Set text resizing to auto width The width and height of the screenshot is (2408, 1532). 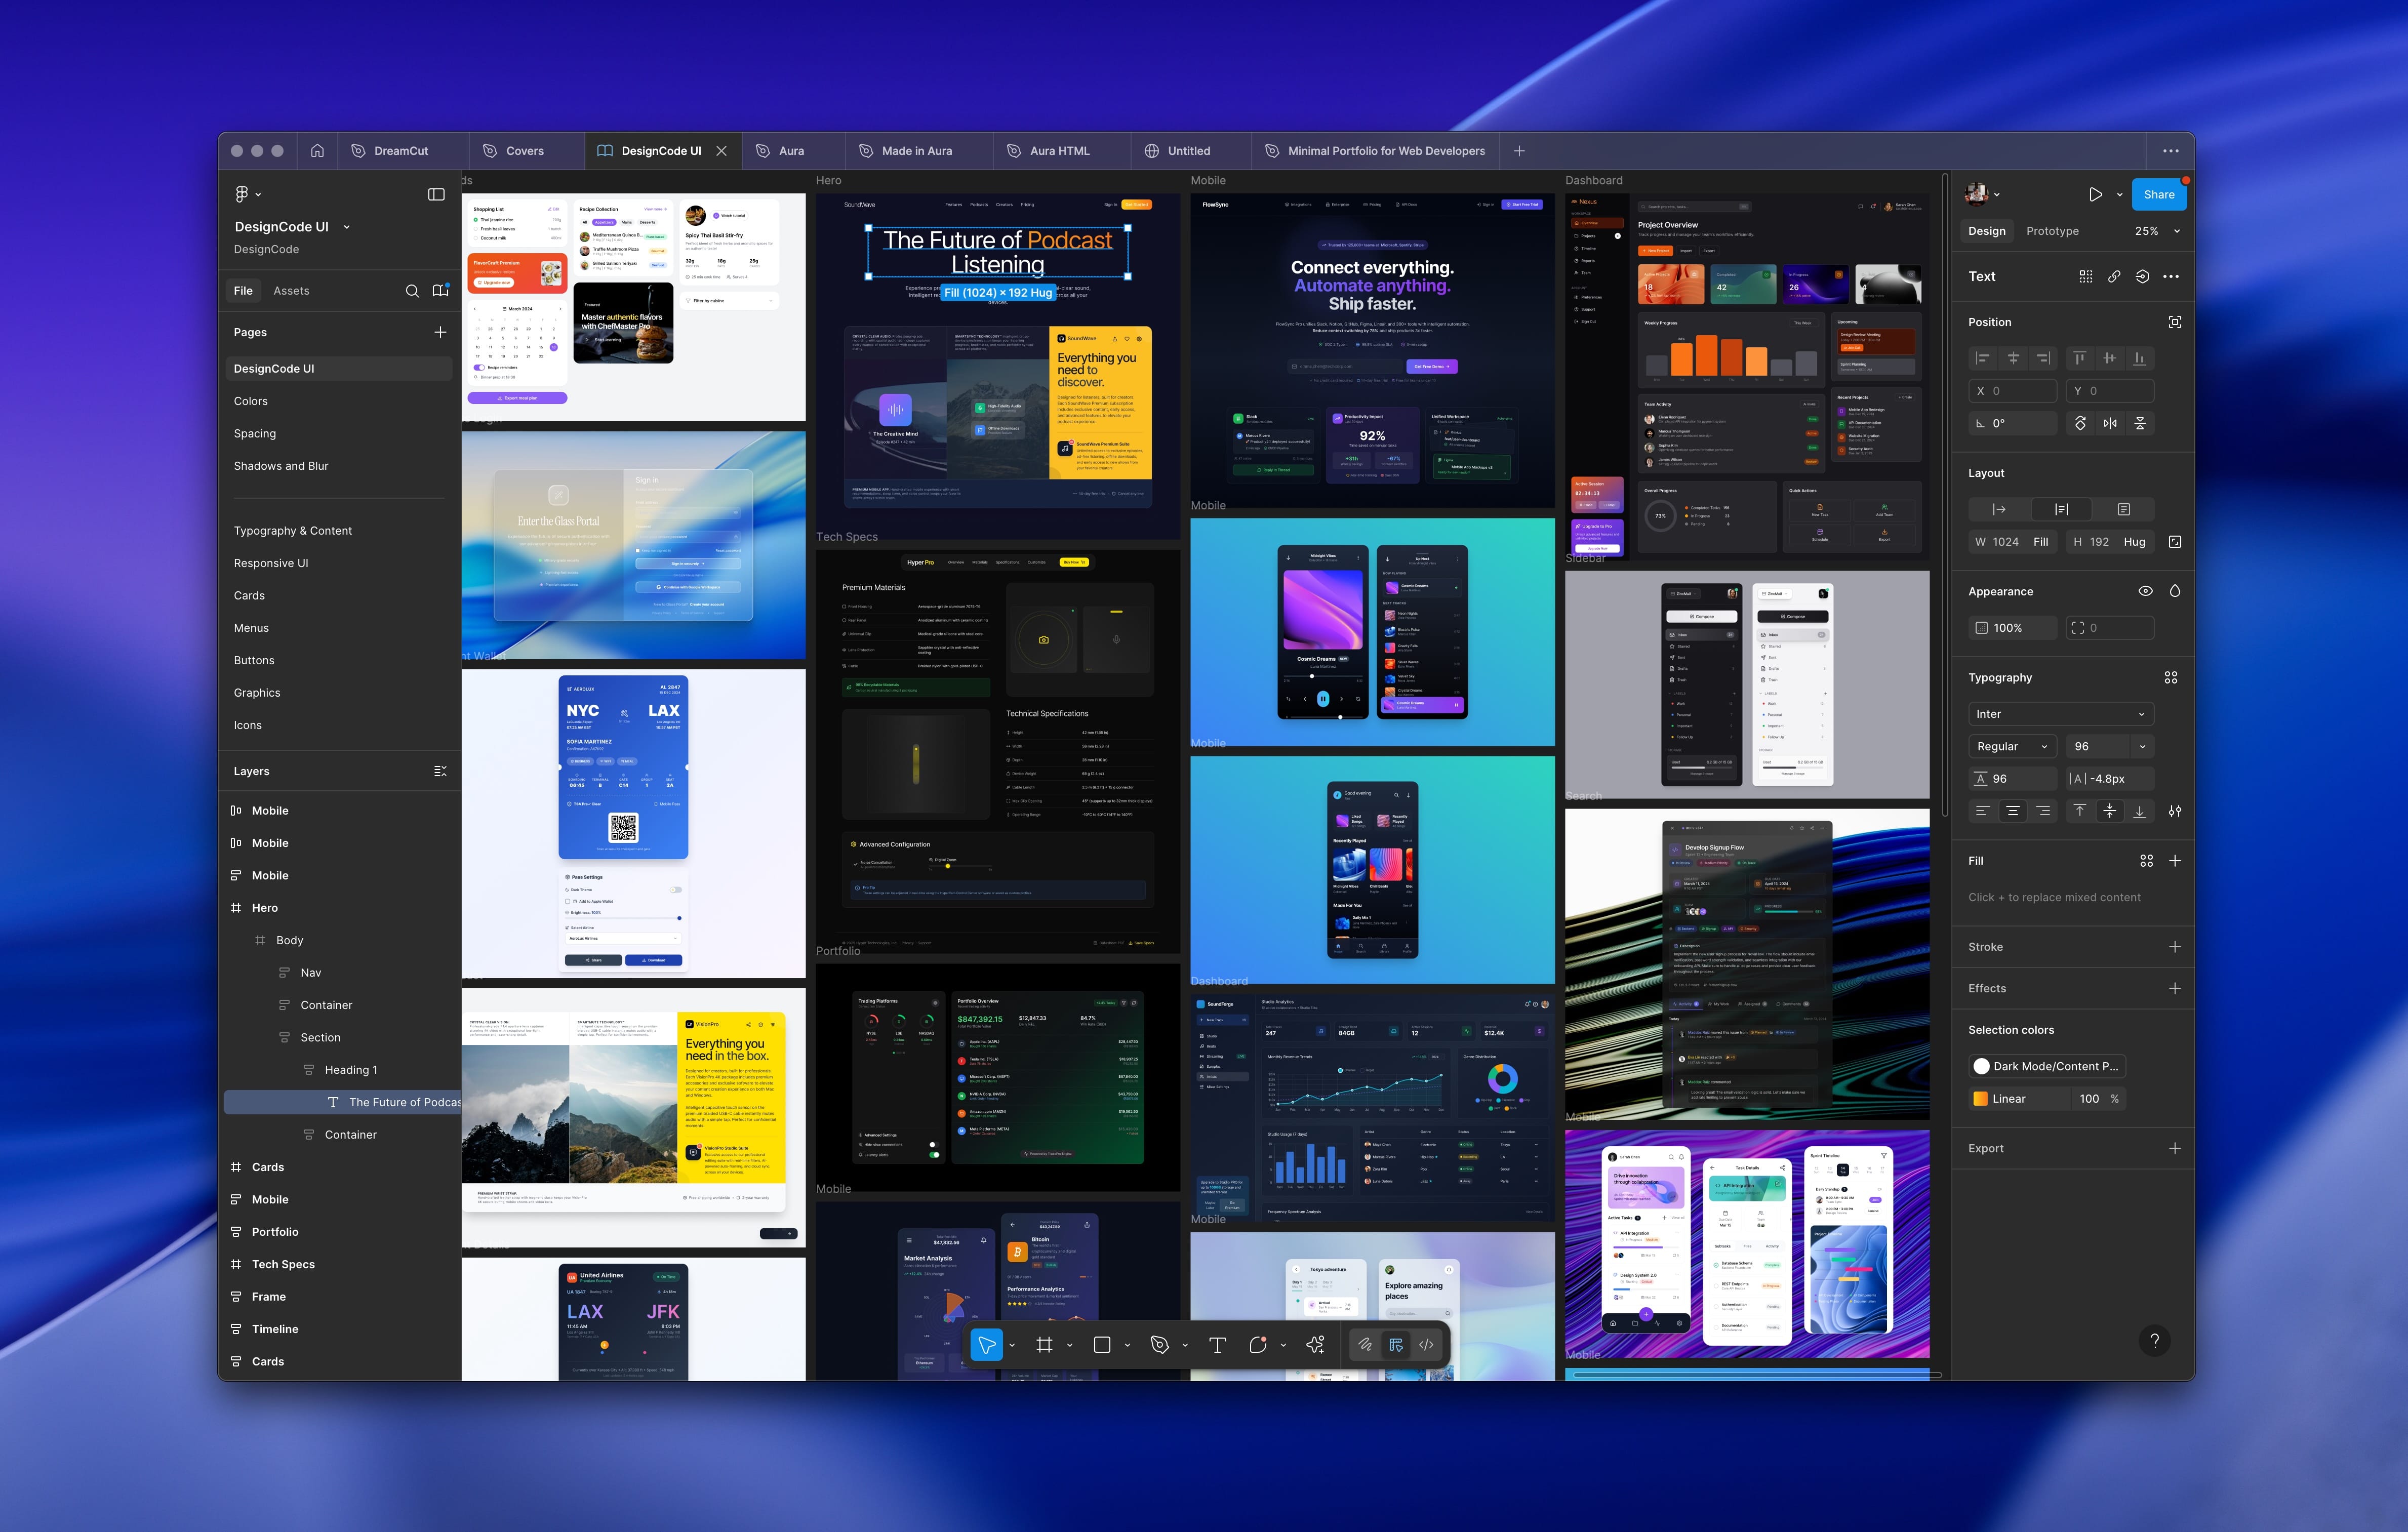(1999, 509)
